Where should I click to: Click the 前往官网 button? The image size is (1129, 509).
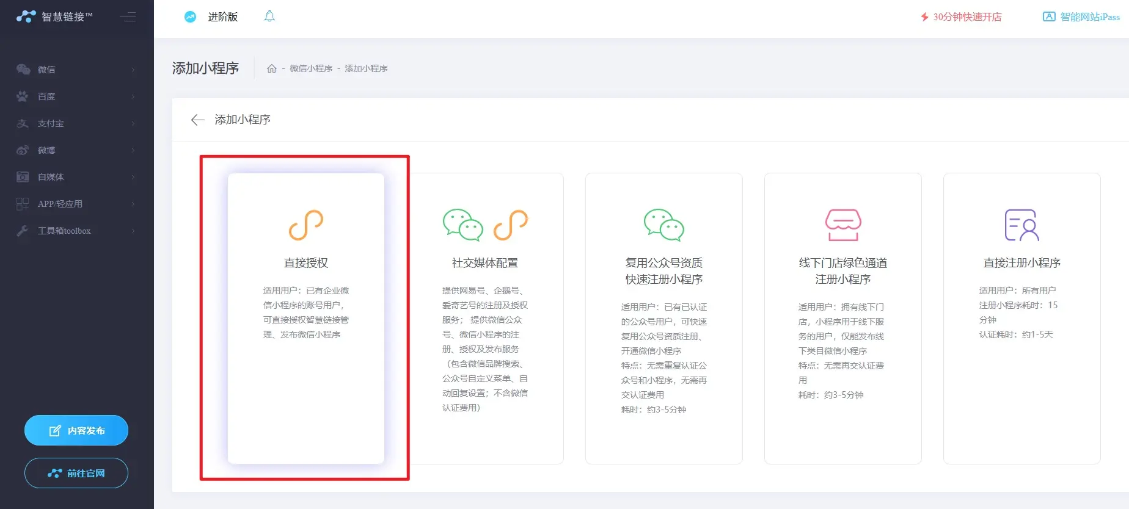click(x=76, y=473)
